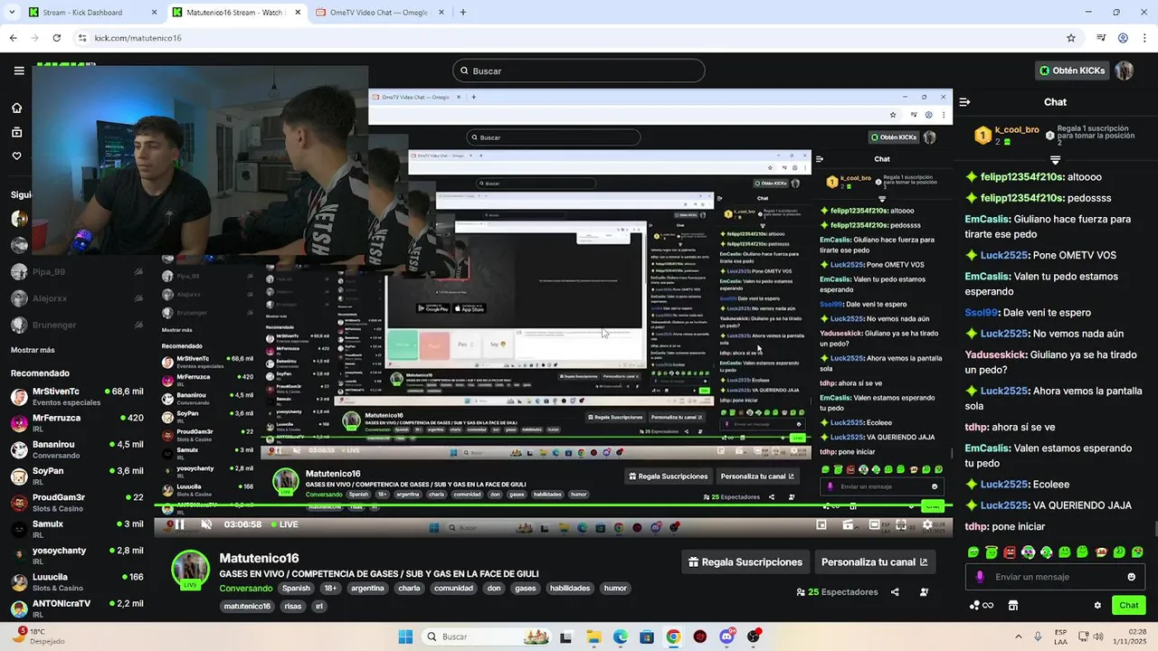Open Samulx recommended channel

[x=77, y=529]
